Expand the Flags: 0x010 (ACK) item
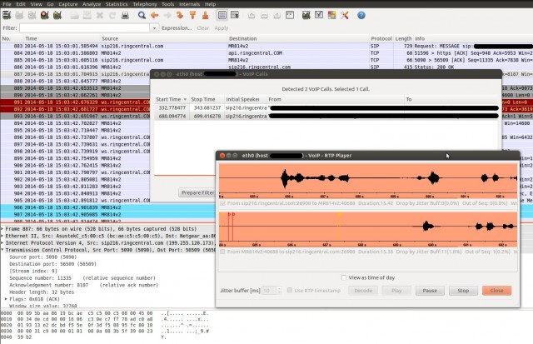 click(x=6, y=299)
